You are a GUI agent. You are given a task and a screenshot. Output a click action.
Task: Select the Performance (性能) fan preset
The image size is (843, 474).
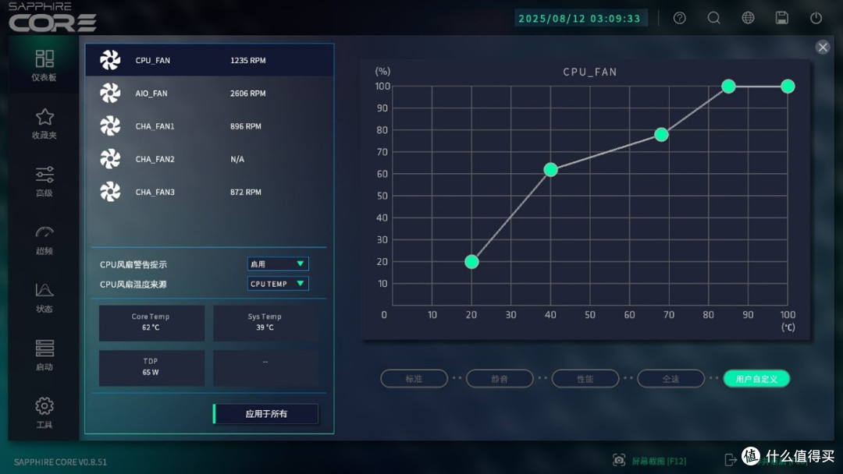585,378
